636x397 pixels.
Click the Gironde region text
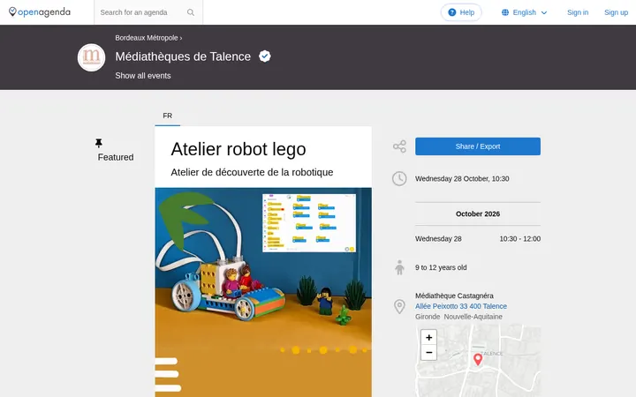[x=428, y=317]
